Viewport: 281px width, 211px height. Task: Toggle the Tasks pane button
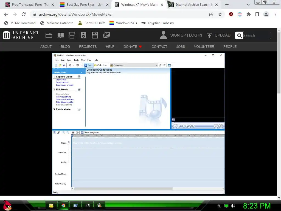click(88, 65)
